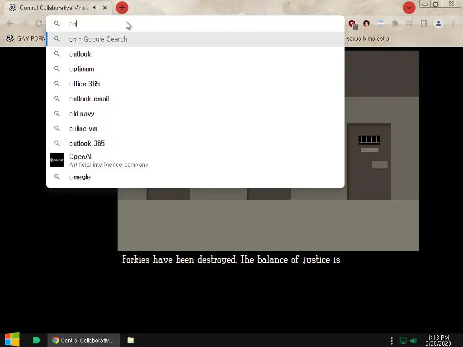Open the taskbar clock and date

[x=438, y=340]
